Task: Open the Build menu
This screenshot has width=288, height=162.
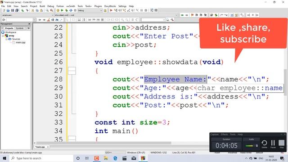Action: 42,6
